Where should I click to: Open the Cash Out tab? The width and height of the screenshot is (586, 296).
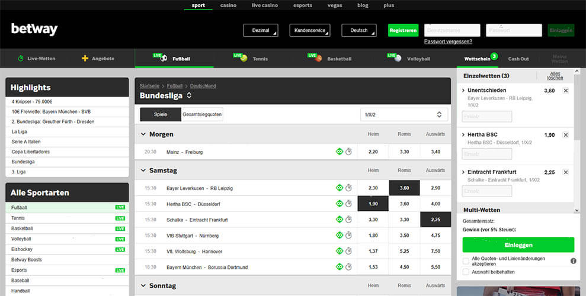[518, 59]
